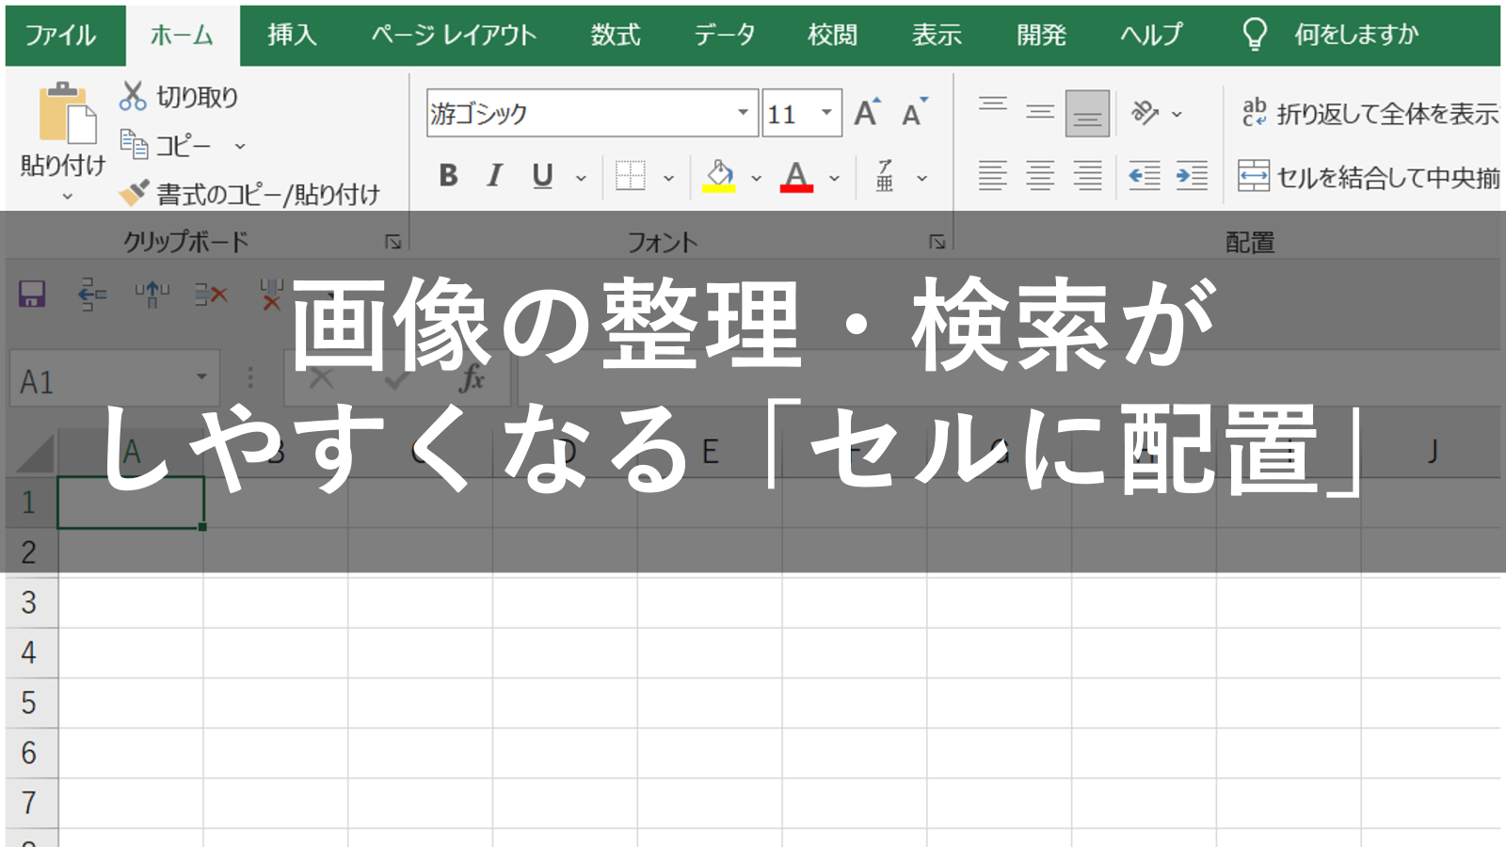Click decrease indent icon

pyautogui.click(x=1145, y=175)
